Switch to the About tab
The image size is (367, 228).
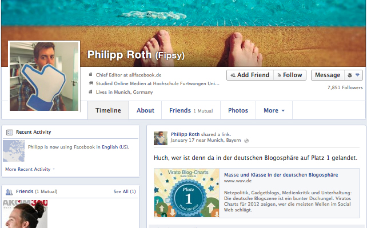(x=145, y=110)
